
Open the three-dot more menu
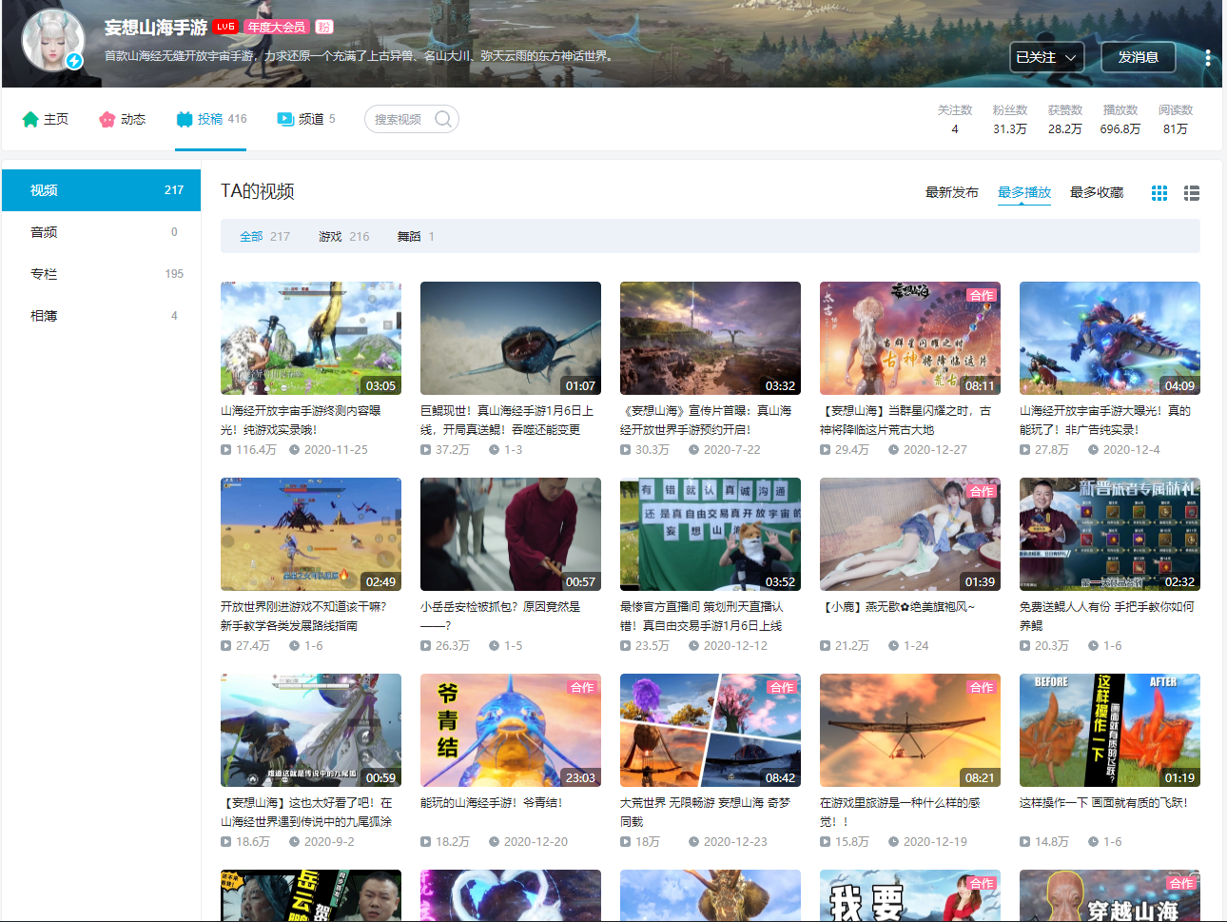pos(1208,58)
